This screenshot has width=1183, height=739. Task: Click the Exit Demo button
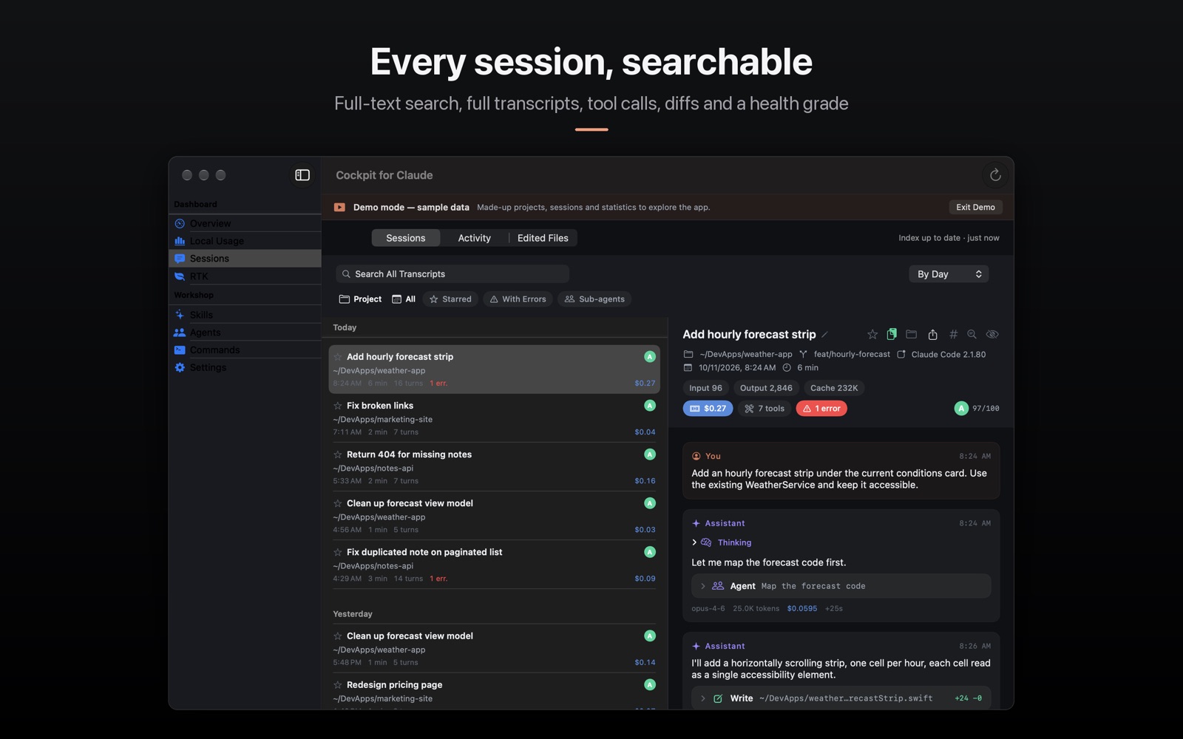pyautogui.click(x=975, y=207)
